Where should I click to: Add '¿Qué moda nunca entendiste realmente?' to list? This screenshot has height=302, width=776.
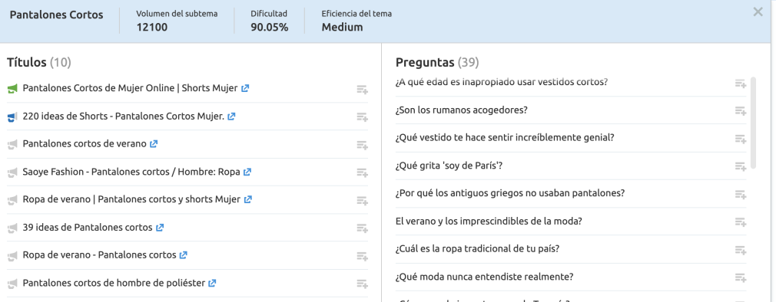(741, 277)
